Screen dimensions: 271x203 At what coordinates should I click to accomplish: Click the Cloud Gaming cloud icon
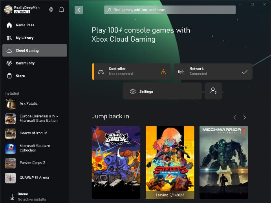pos(9,51)
